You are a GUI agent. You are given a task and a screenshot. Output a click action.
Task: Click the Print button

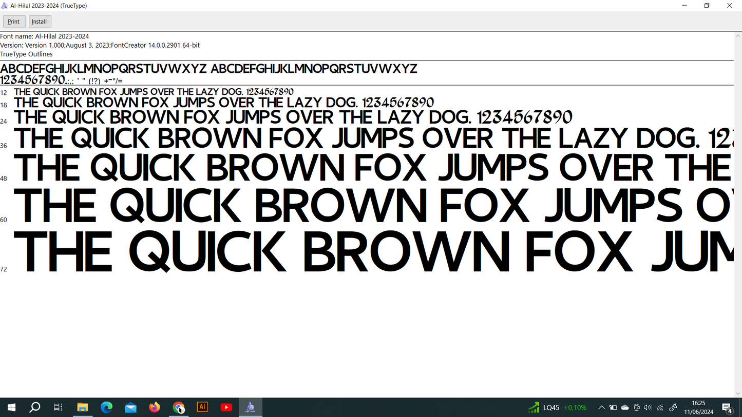pos(14,22)
